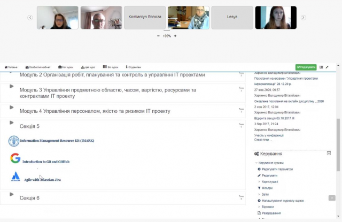This screenshot has width=342, height=222.
Task: Collapse the Керування block minus box
Action: (329, 153)
